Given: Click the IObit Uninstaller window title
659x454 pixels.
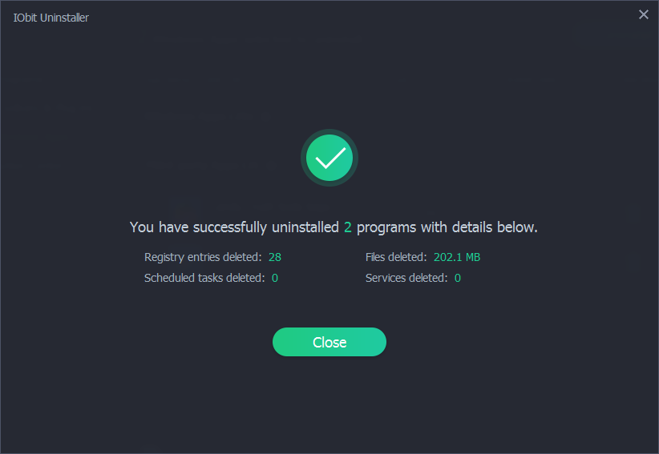Looking at the screenshot, I should click(51, 18).
